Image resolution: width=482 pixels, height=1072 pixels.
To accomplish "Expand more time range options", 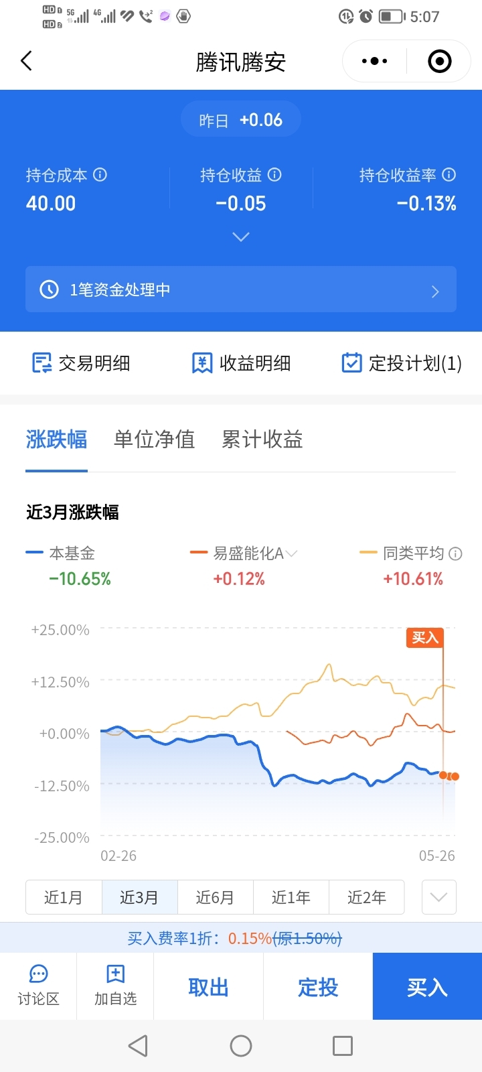I will click(439, 897).
